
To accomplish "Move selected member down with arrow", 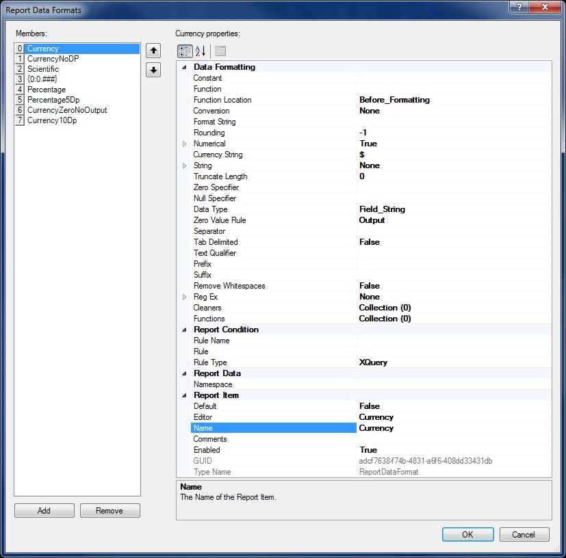I will 153,70.
